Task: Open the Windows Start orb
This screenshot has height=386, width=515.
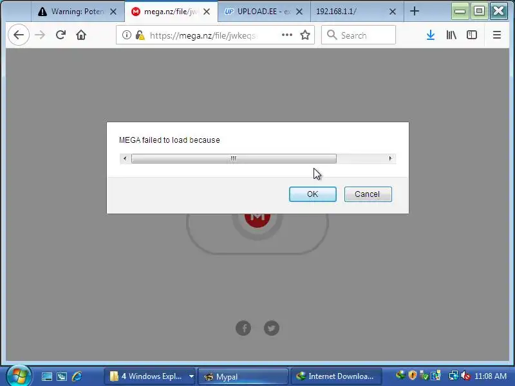Action: pos(19,376)
